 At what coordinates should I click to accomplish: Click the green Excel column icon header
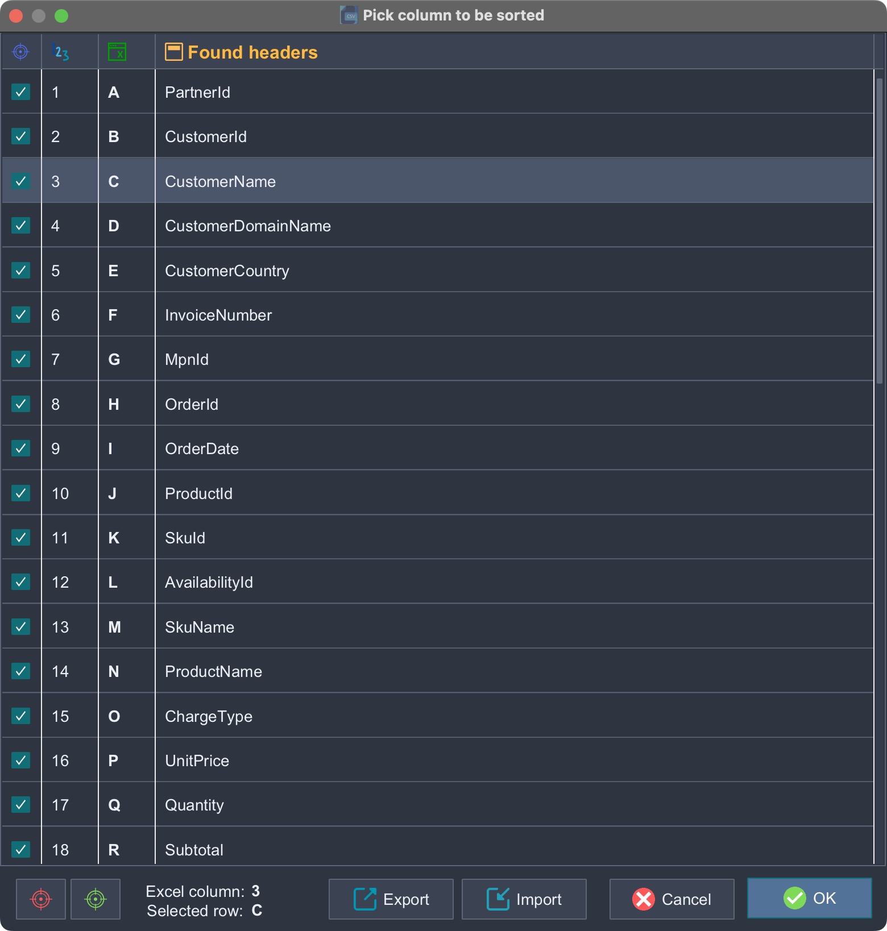click(x=117, y=52)
